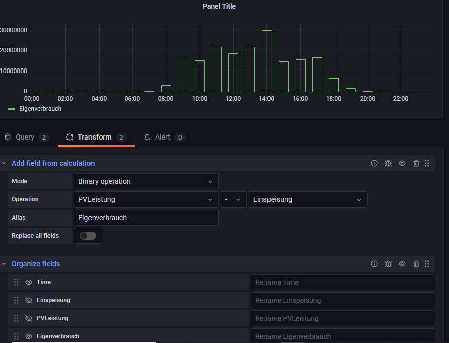Switch to the Query tab
449x343 pixels.
[25, 137]
